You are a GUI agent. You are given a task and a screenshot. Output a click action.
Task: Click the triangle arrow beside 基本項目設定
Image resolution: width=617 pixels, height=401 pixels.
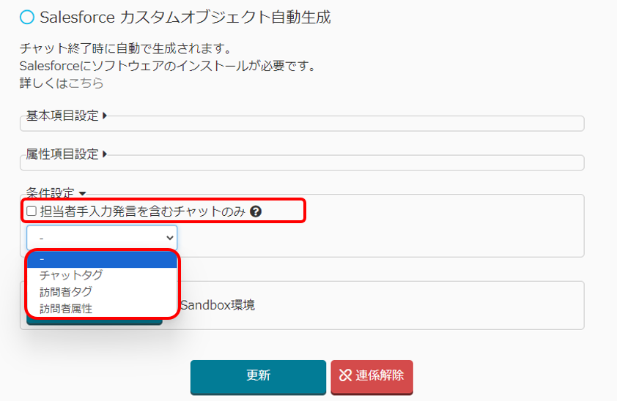tap(105, 116)
